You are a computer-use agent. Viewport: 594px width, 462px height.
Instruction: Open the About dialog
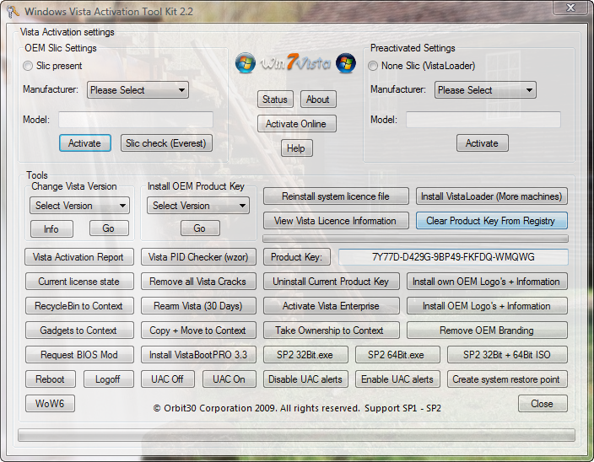(318, 99)
